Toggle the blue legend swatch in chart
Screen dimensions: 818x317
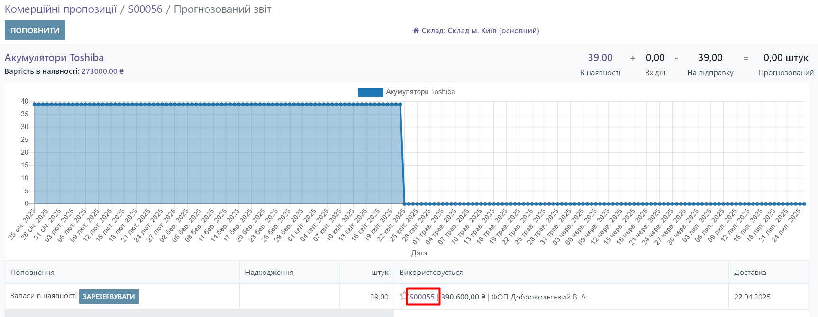pos(370,92)
